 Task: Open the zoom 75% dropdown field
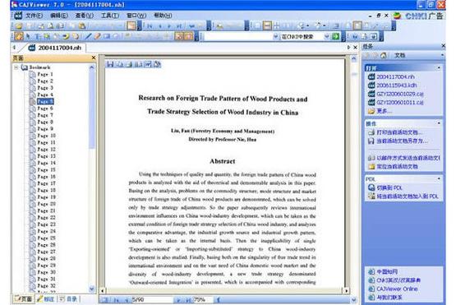pos(204,299)
